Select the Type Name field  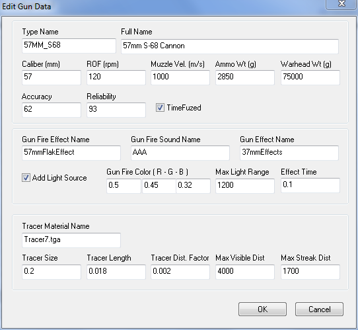[x=69, y=46]
